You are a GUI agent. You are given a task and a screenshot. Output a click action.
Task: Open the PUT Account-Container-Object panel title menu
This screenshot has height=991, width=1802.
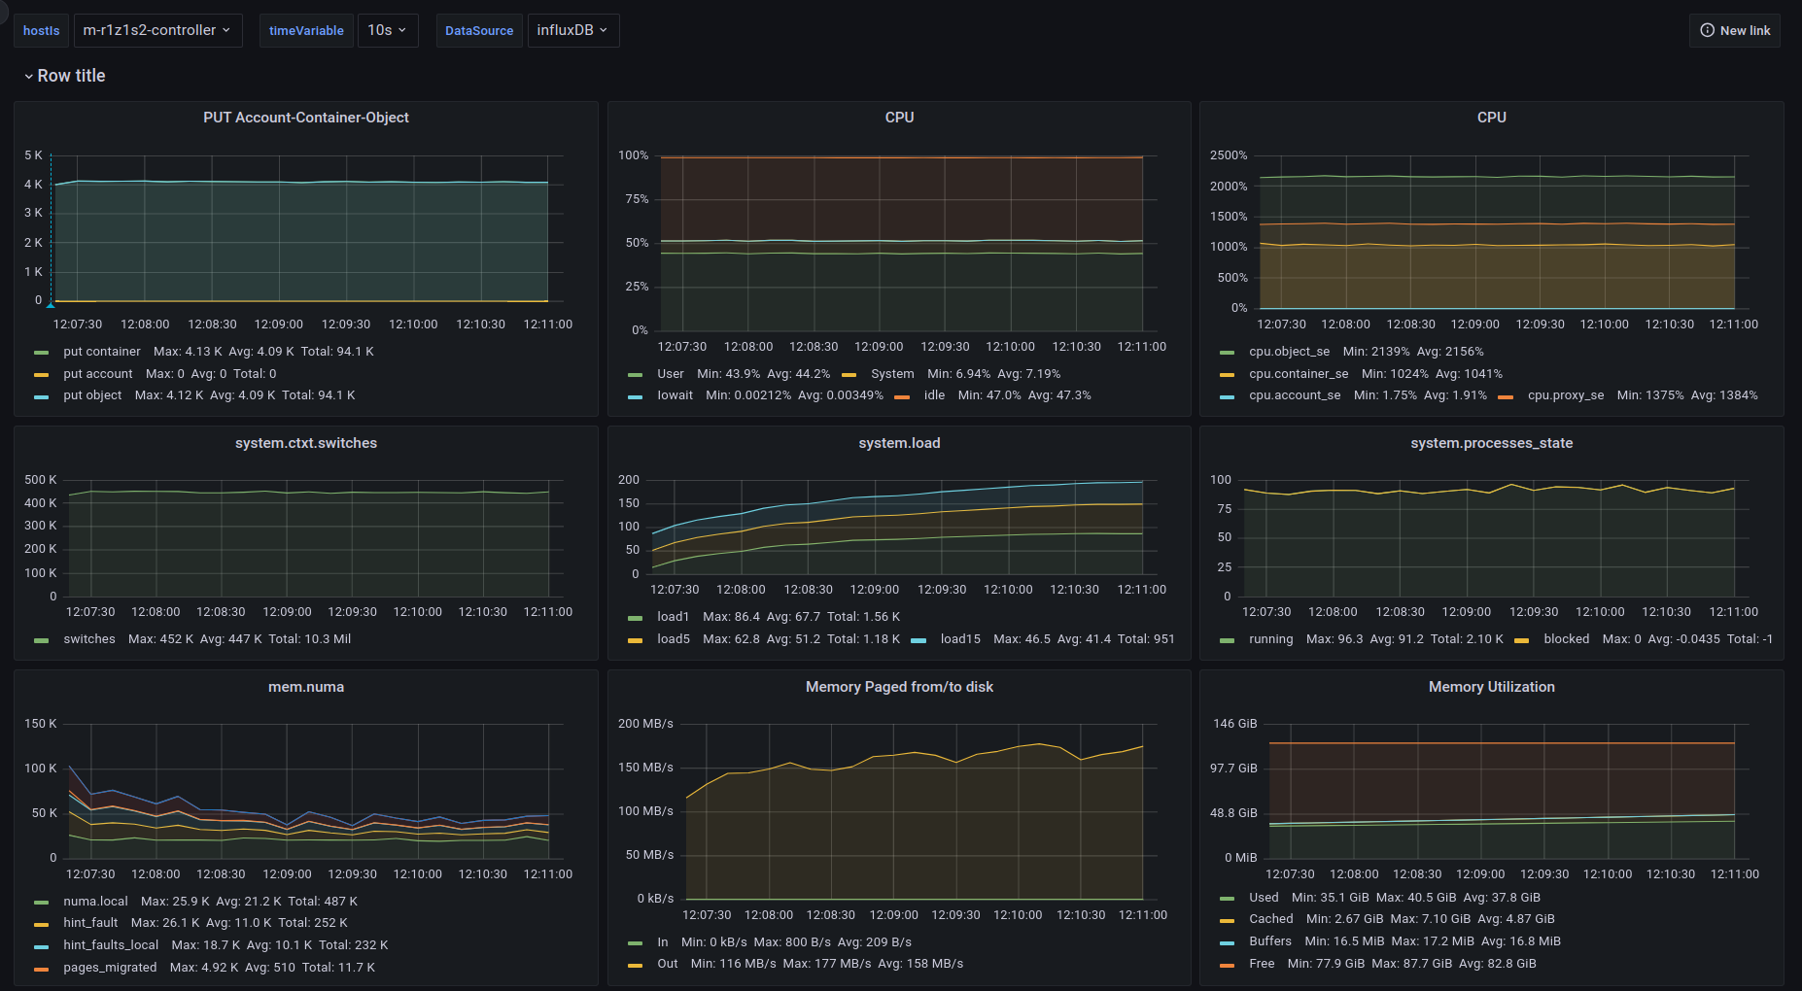click(x=305, y=118)
